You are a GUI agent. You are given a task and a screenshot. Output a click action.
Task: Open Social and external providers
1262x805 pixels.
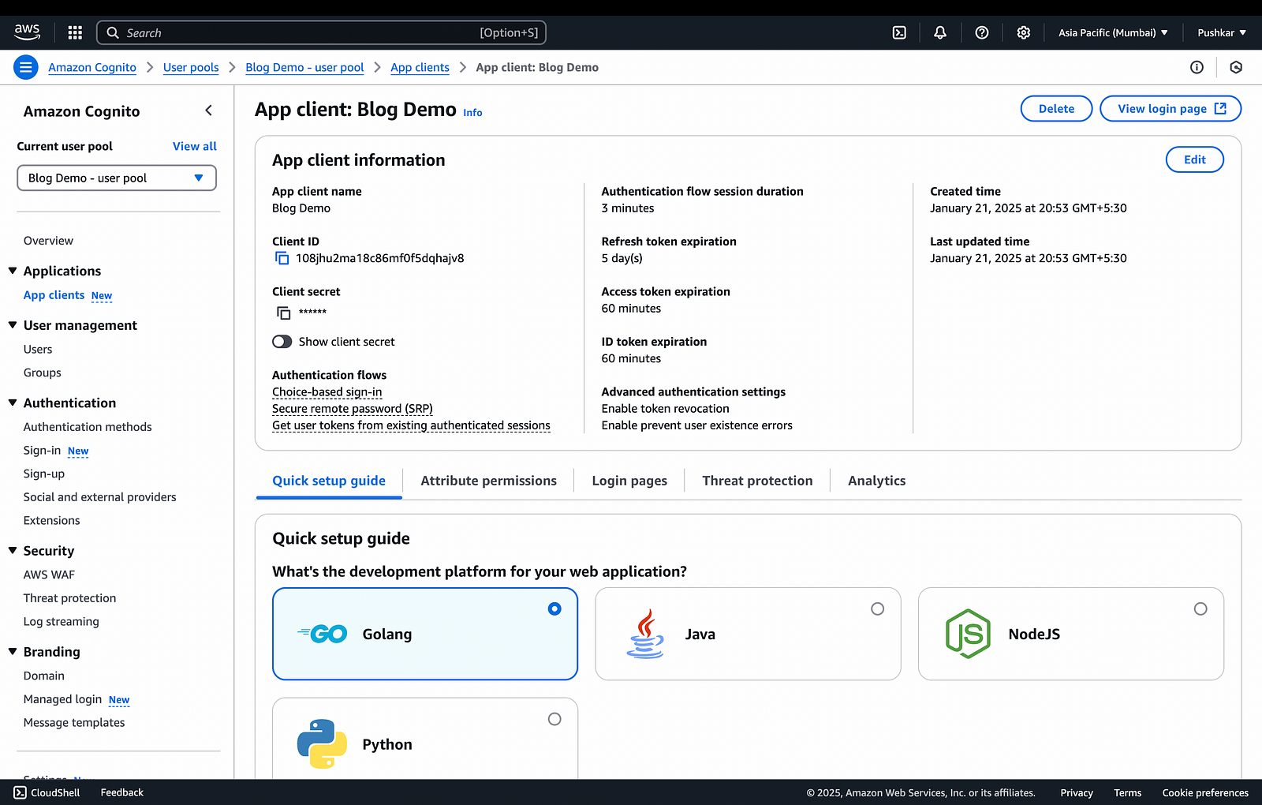coord(99,497)
